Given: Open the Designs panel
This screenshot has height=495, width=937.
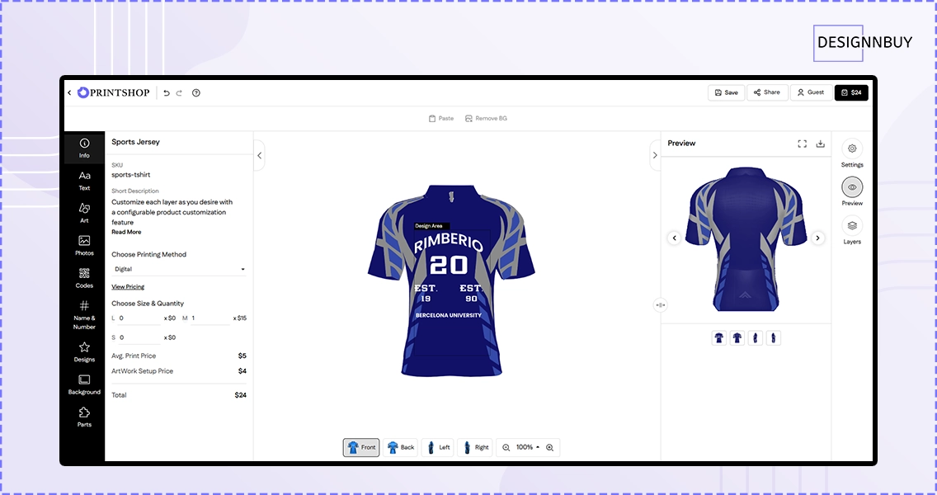Looking at the screenshot, I should point(84,352).
